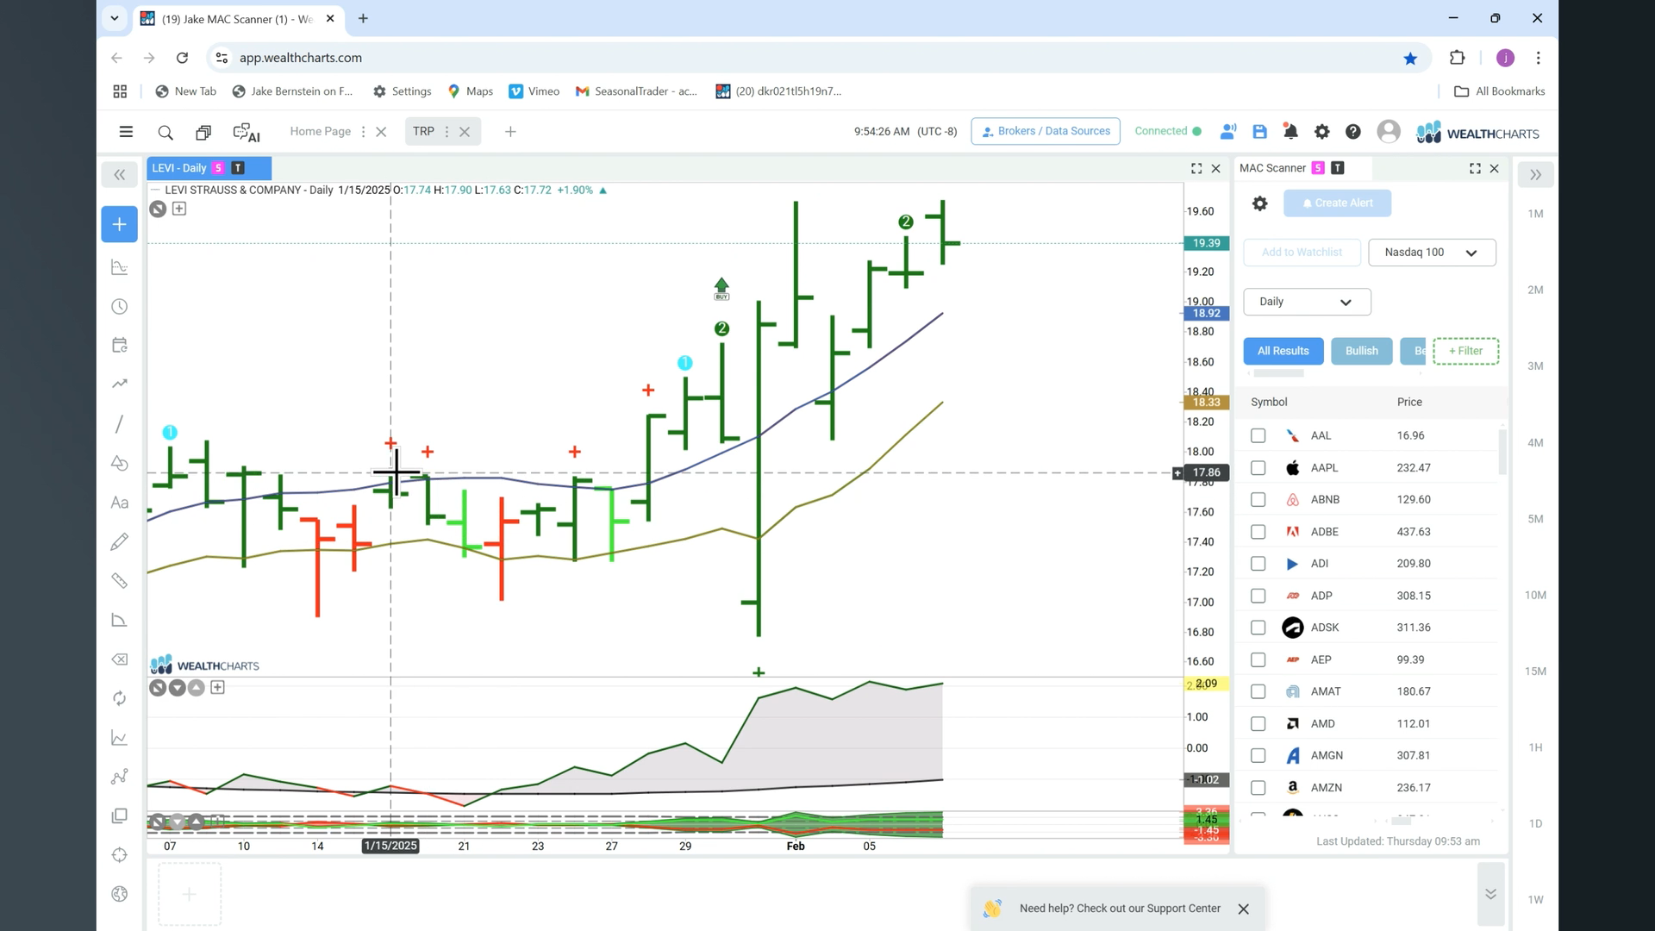Open the indicators chart icon in left sidebar
This screenshot has height=931, width=1655.
click(120, 267)
